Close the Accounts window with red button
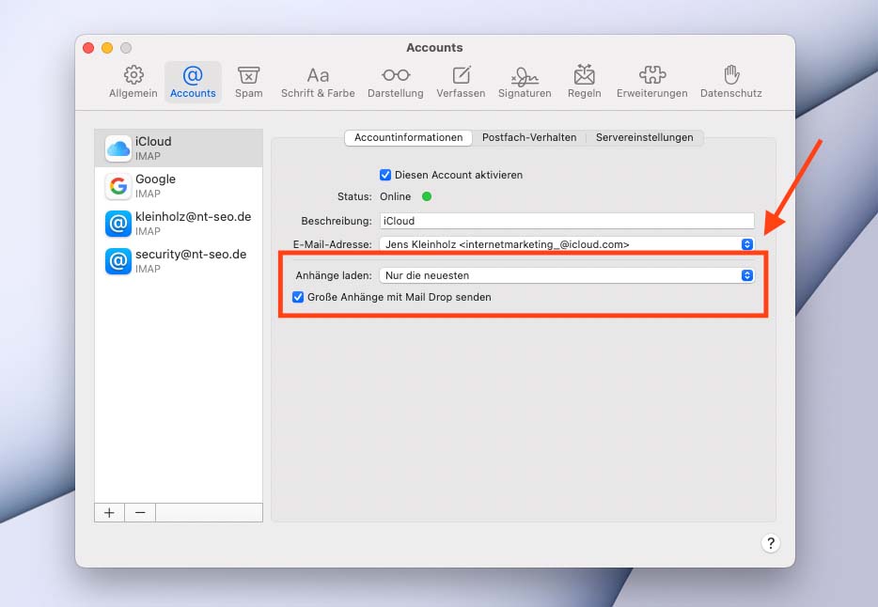 click(x=88, y=48)
